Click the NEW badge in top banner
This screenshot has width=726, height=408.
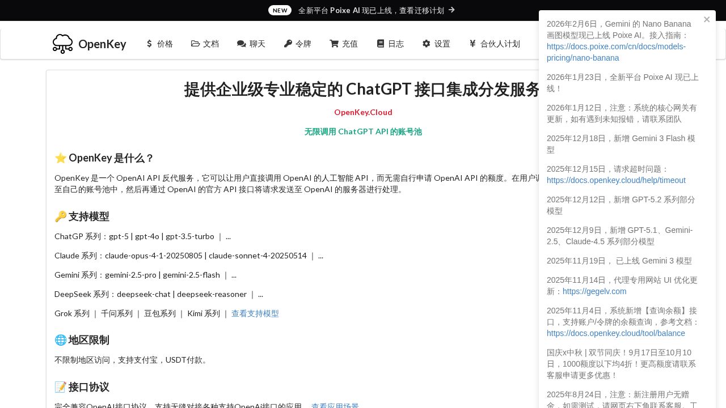point(280,10)
